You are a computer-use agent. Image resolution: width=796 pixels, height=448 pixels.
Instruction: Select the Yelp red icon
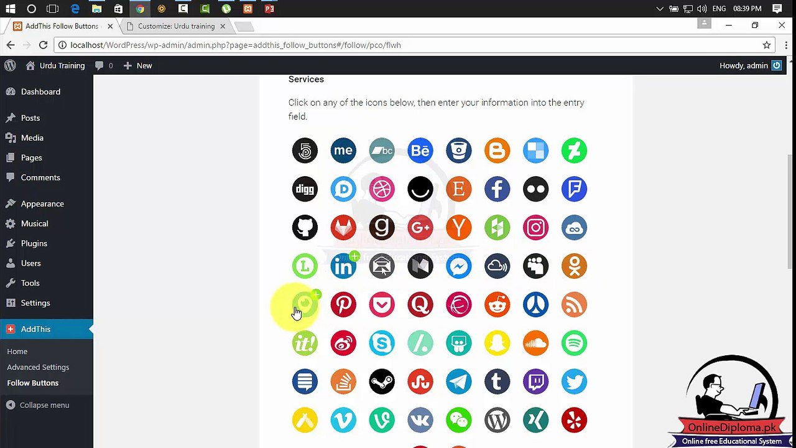coord(574,421)
